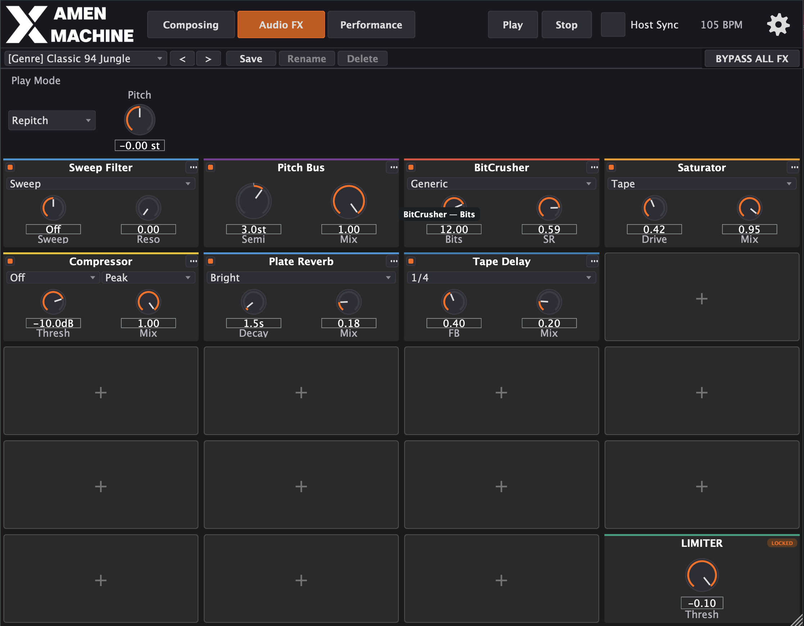The height and width of the screenshot is (626, 804).
Task: Open the Compressor Peak detection dropdown
Action: 148,277
